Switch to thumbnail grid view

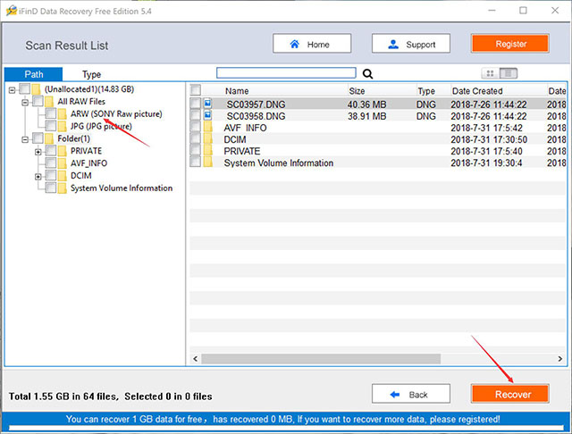491,73
